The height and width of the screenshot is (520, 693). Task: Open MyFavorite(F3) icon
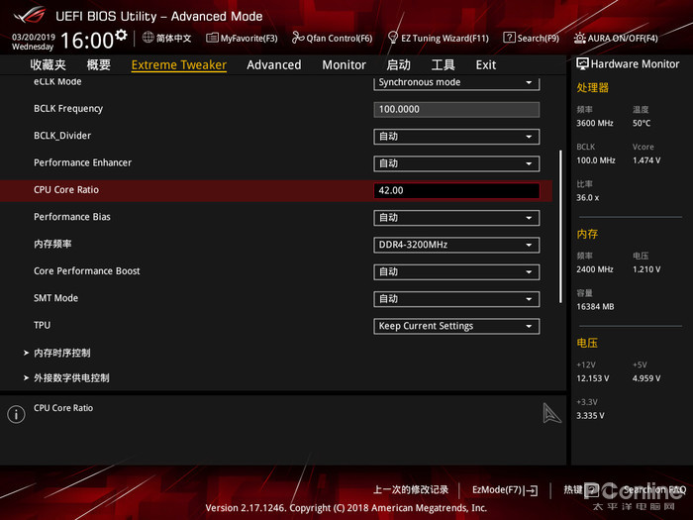[212, 38]
